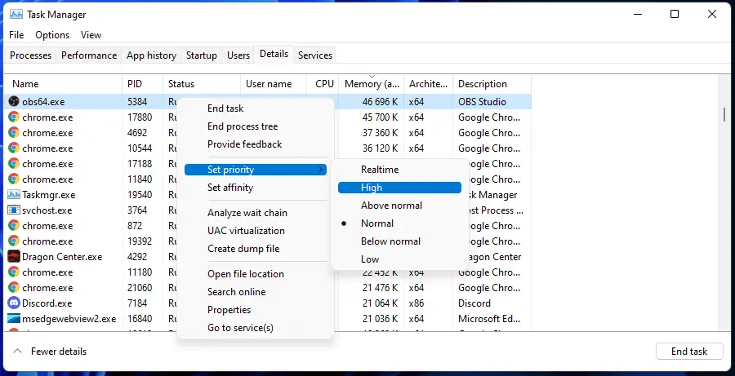Choose End process tree
The height and width of the screenshot is (376, 735).
[256, 126]
